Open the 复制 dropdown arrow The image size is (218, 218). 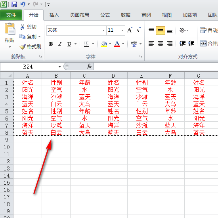coord(40,37)
